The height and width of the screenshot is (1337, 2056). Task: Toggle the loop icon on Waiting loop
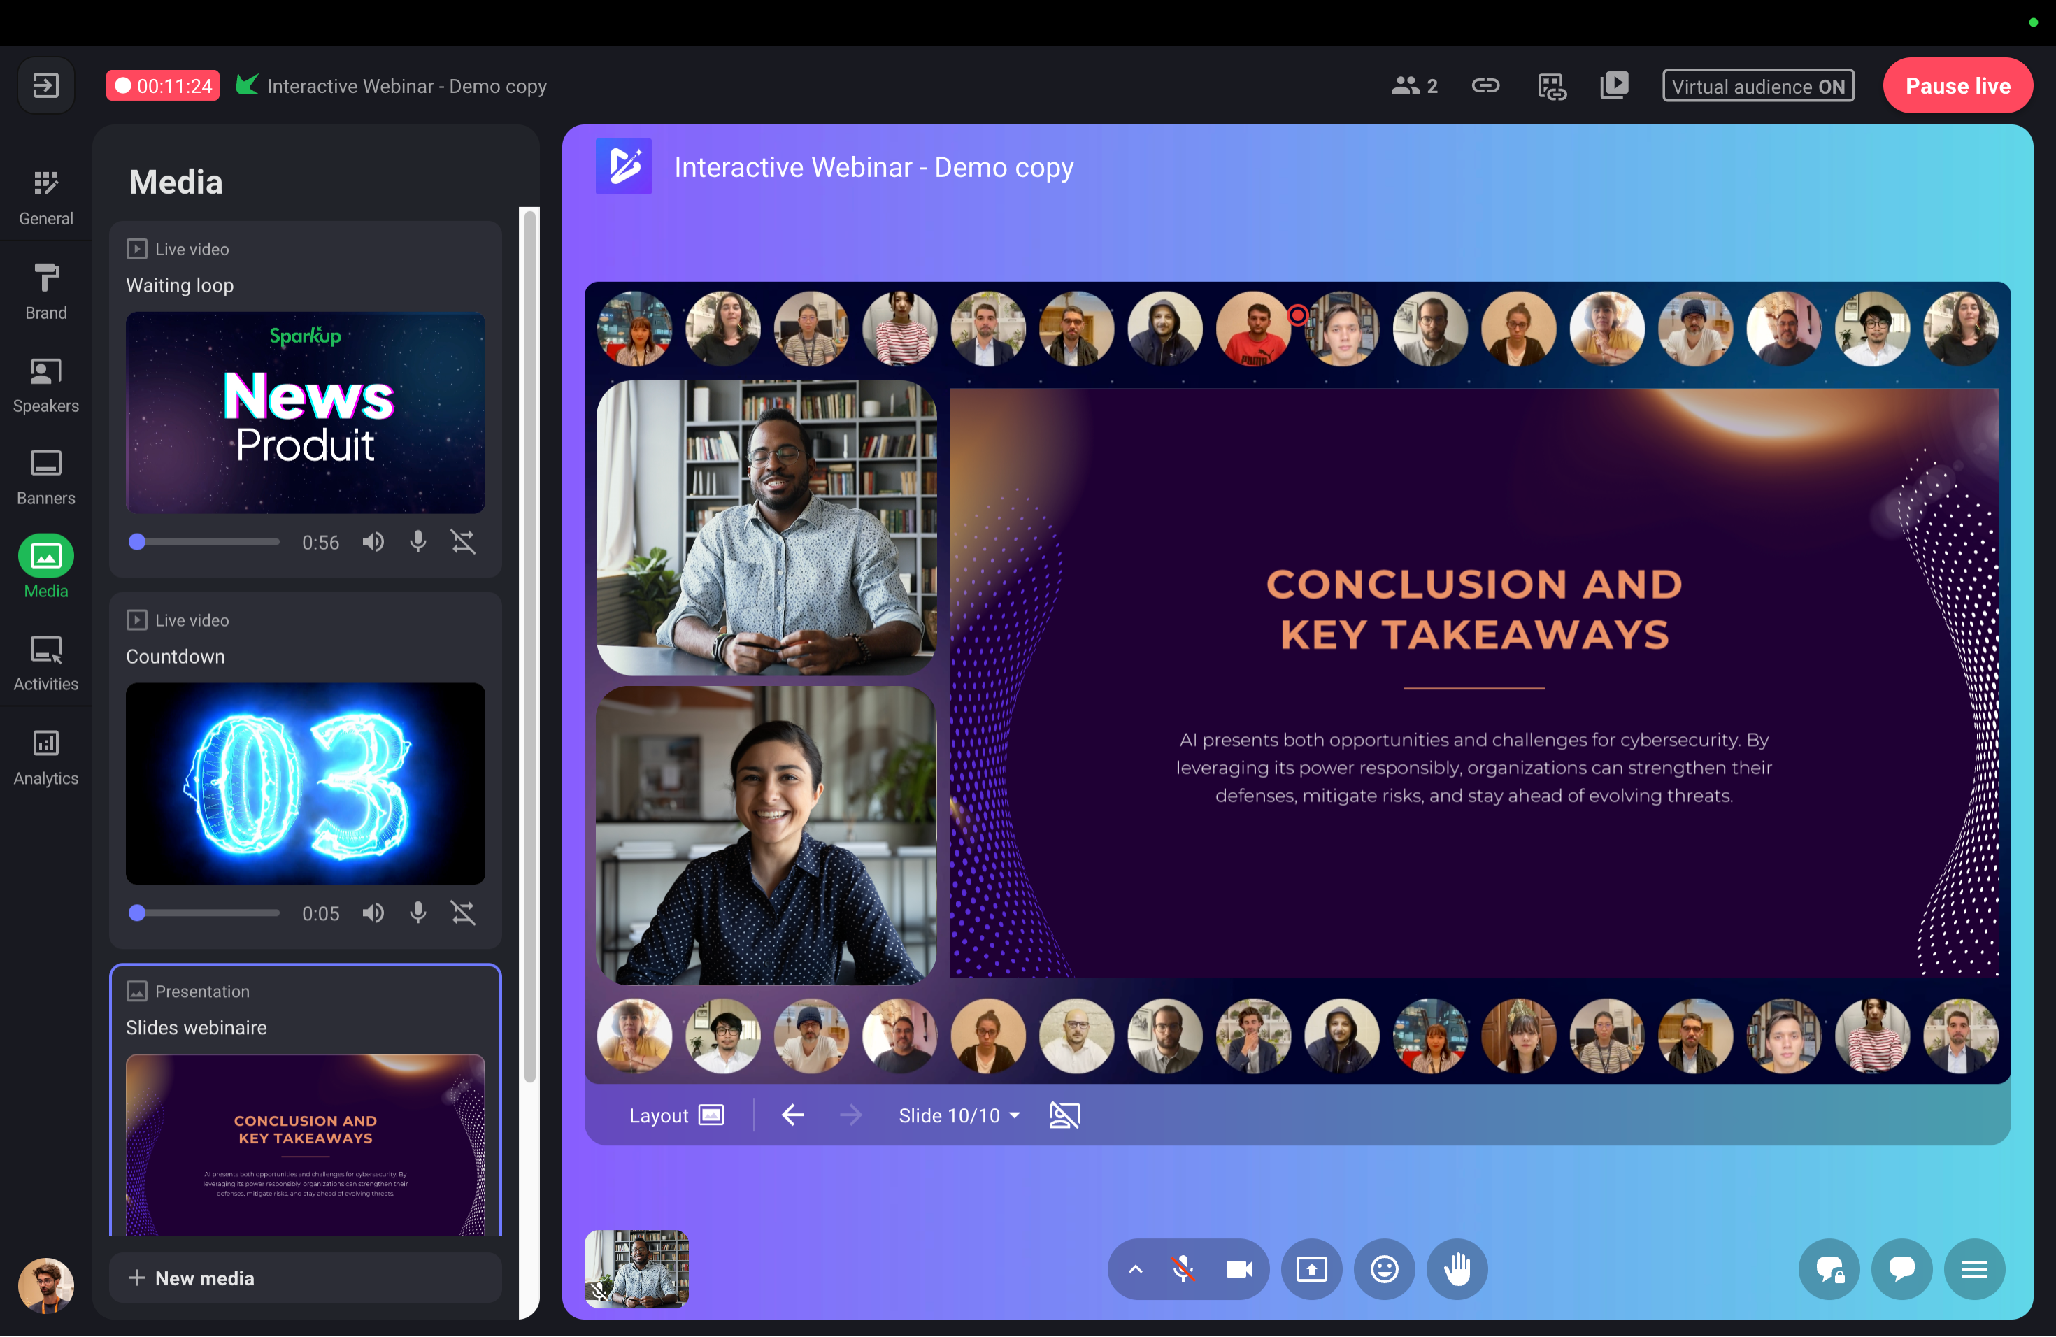(463, 543)
